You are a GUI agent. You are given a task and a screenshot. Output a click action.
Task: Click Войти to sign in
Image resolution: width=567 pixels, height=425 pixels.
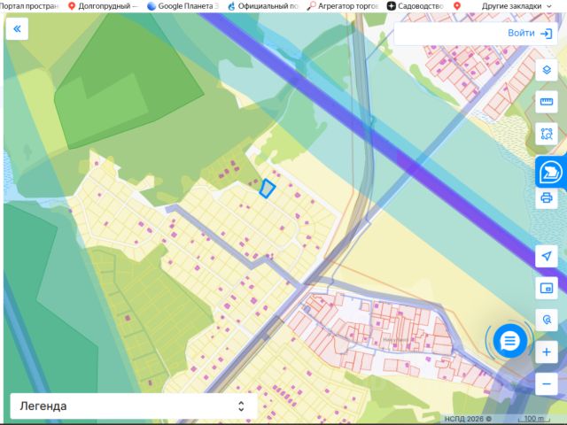530,34
